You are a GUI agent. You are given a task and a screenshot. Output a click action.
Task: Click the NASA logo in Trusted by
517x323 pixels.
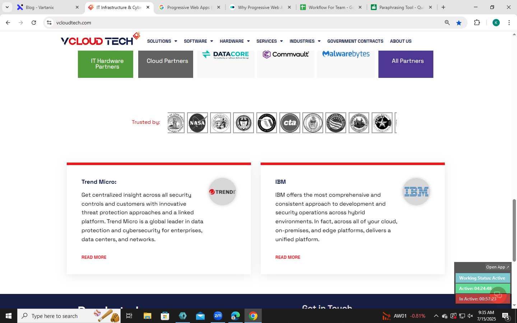click(x=197, y=123)
